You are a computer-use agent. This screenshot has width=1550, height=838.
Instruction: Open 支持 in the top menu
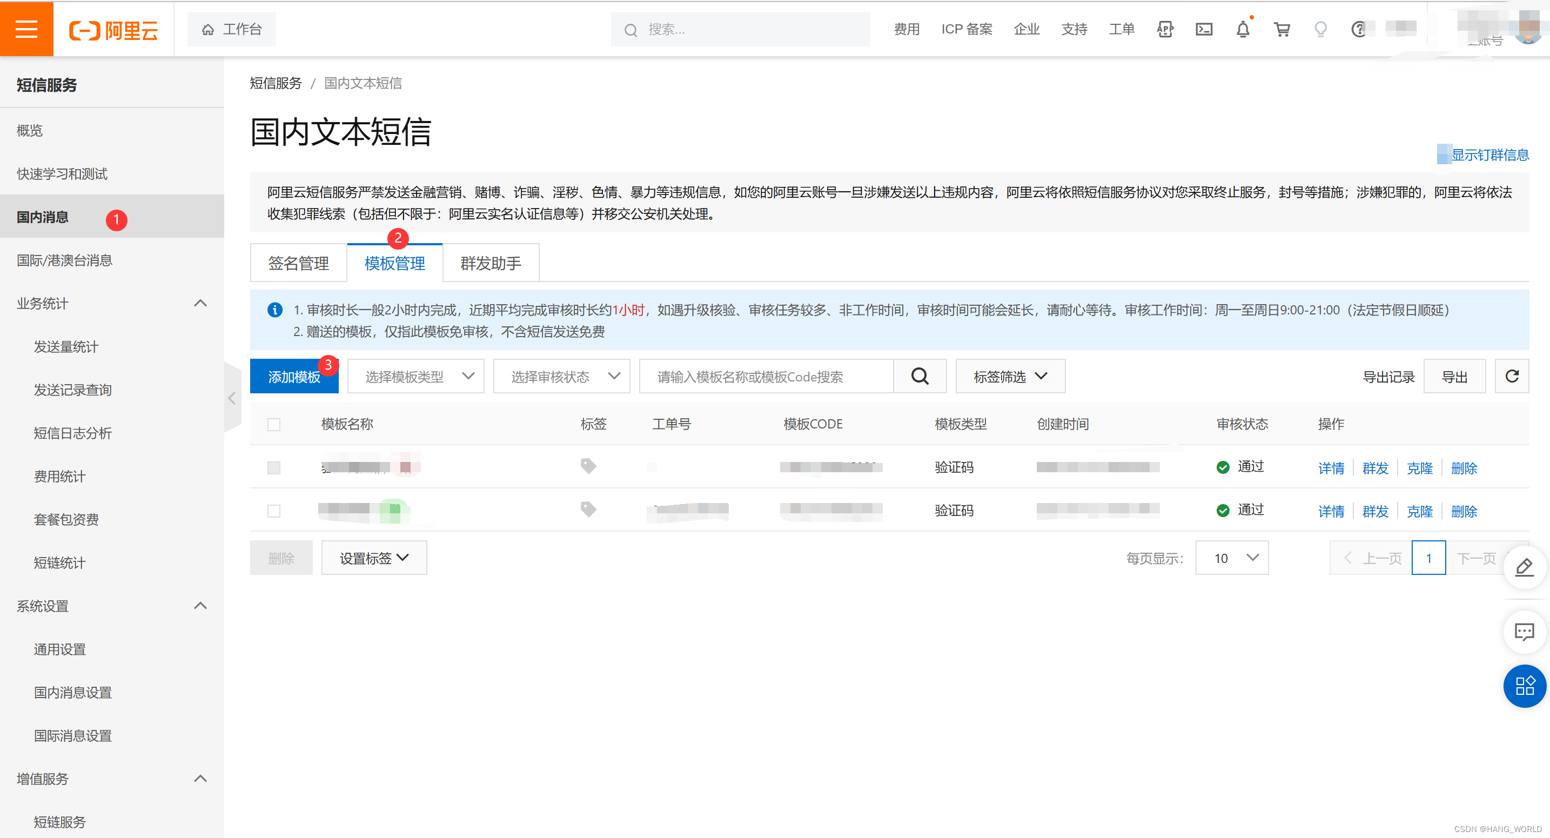(1074, 29)
